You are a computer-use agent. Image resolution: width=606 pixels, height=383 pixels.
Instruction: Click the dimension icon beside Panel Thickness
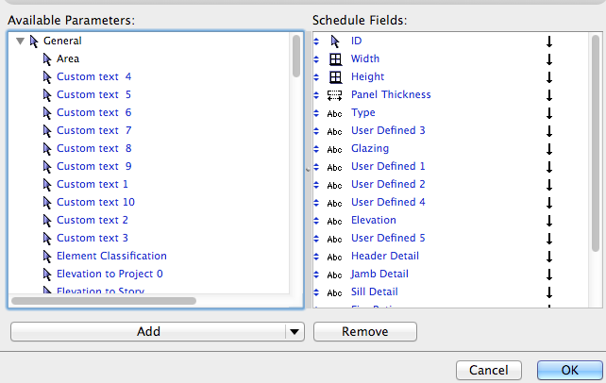click(335, 94)
